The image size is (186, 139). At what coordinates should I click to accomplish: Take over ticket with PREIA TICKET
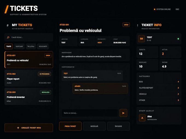(70, 126)
